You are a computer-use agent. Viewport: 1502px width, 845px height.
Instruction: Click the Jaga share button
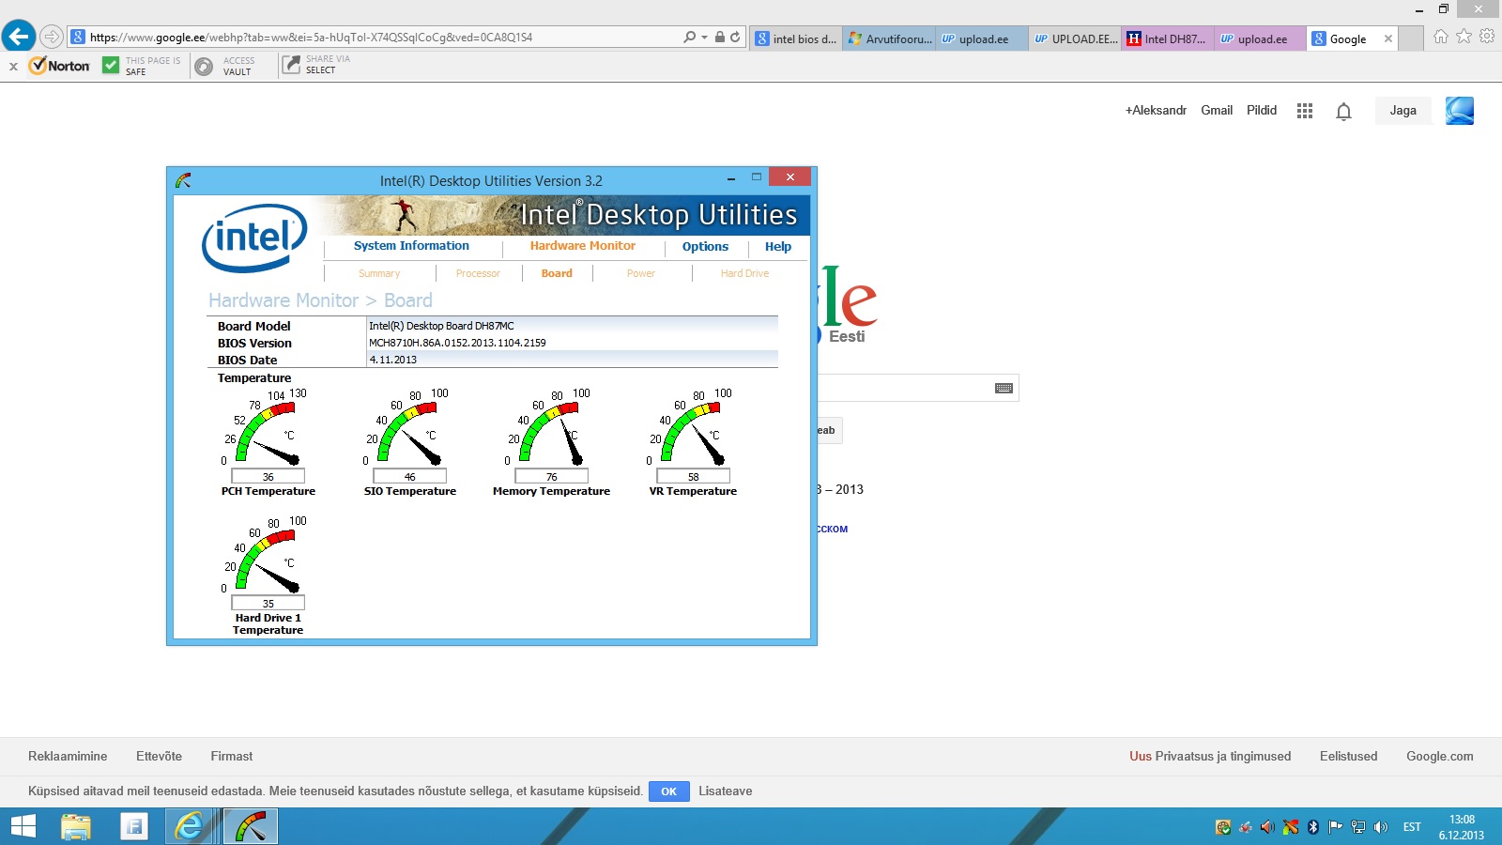(x=1403, y=111)
